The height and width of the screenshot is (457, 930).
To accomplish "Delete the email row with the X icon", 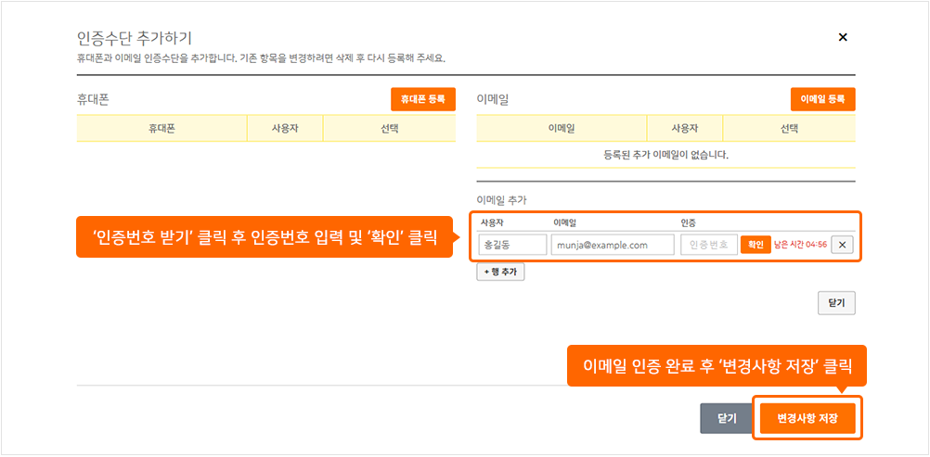I will (842, 245).
